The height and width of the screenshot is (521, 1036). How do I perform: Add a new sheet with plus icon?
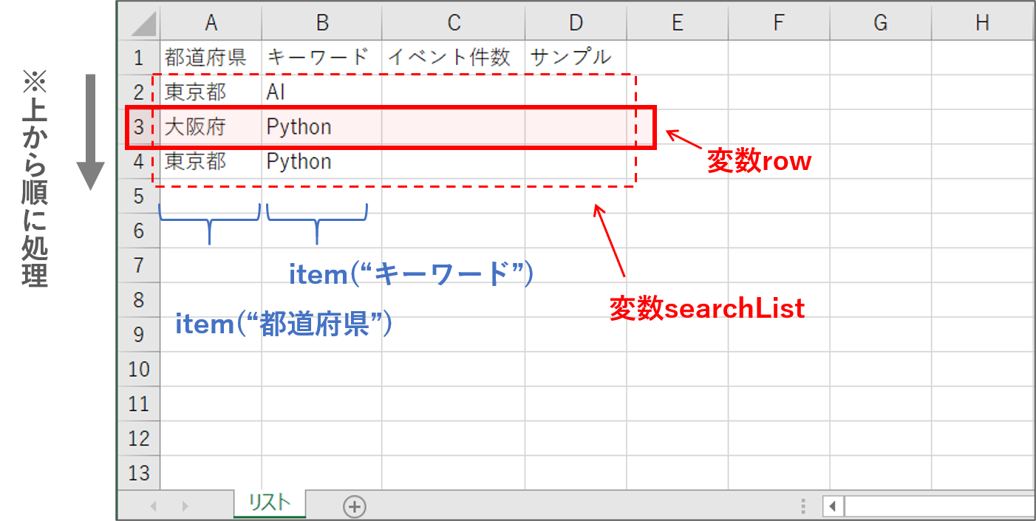coord(355,506)
